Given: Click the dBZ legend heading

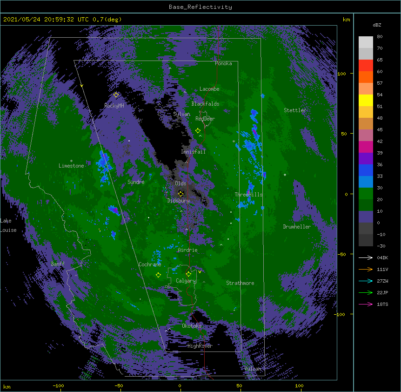Looking at the screenshot, I should point(377,25).
